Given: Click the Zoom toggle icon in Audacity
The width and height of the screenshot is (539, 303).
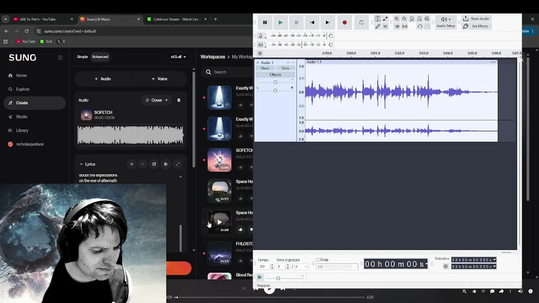Looking at the screenshot, I should click(x=427, y=19).
